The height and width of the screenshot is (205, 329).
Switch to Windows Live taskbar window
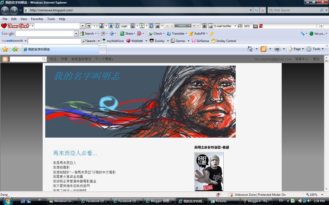point(63,201)
